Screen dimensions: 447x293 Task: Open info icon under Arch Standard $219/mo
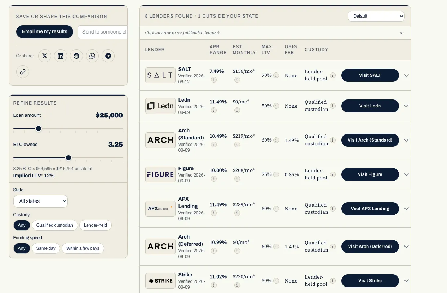[237, 145]
